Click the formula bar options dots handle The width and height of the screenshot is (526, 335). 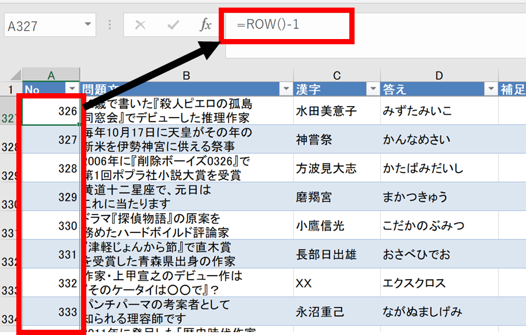tap(110, 25)
